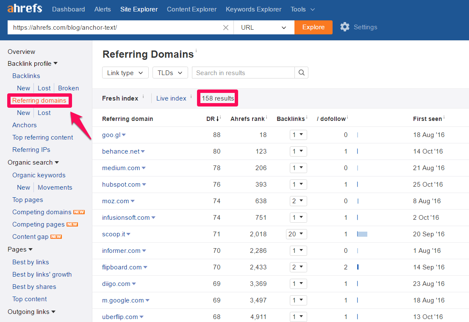Screen dimensions: 469x322
Task: Open the TLDs filter dropdown
Action: point(170,73)
